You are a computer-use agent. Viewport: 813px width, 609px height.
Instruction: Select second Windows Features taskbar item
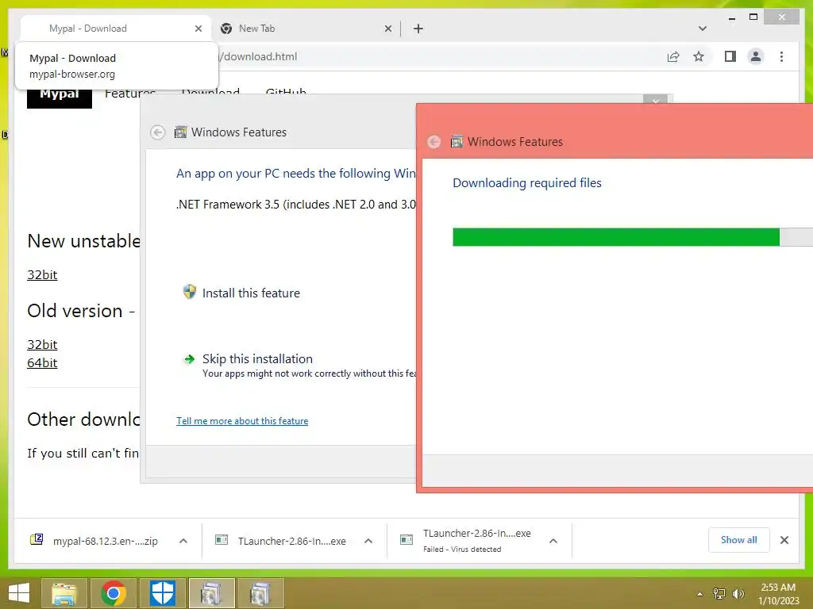click(x=260, y=593)
